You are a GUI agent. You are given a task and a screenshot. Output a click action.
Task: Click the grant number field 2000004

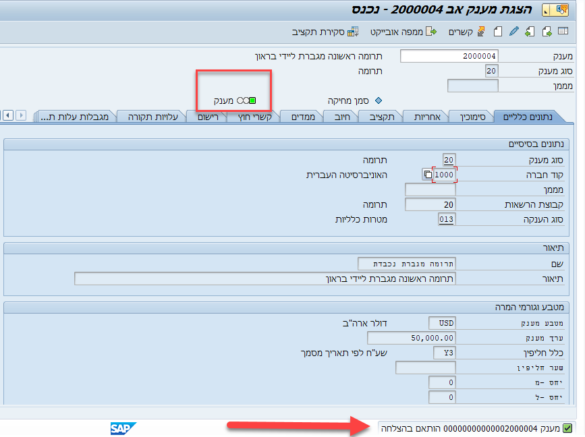point(449,56)
